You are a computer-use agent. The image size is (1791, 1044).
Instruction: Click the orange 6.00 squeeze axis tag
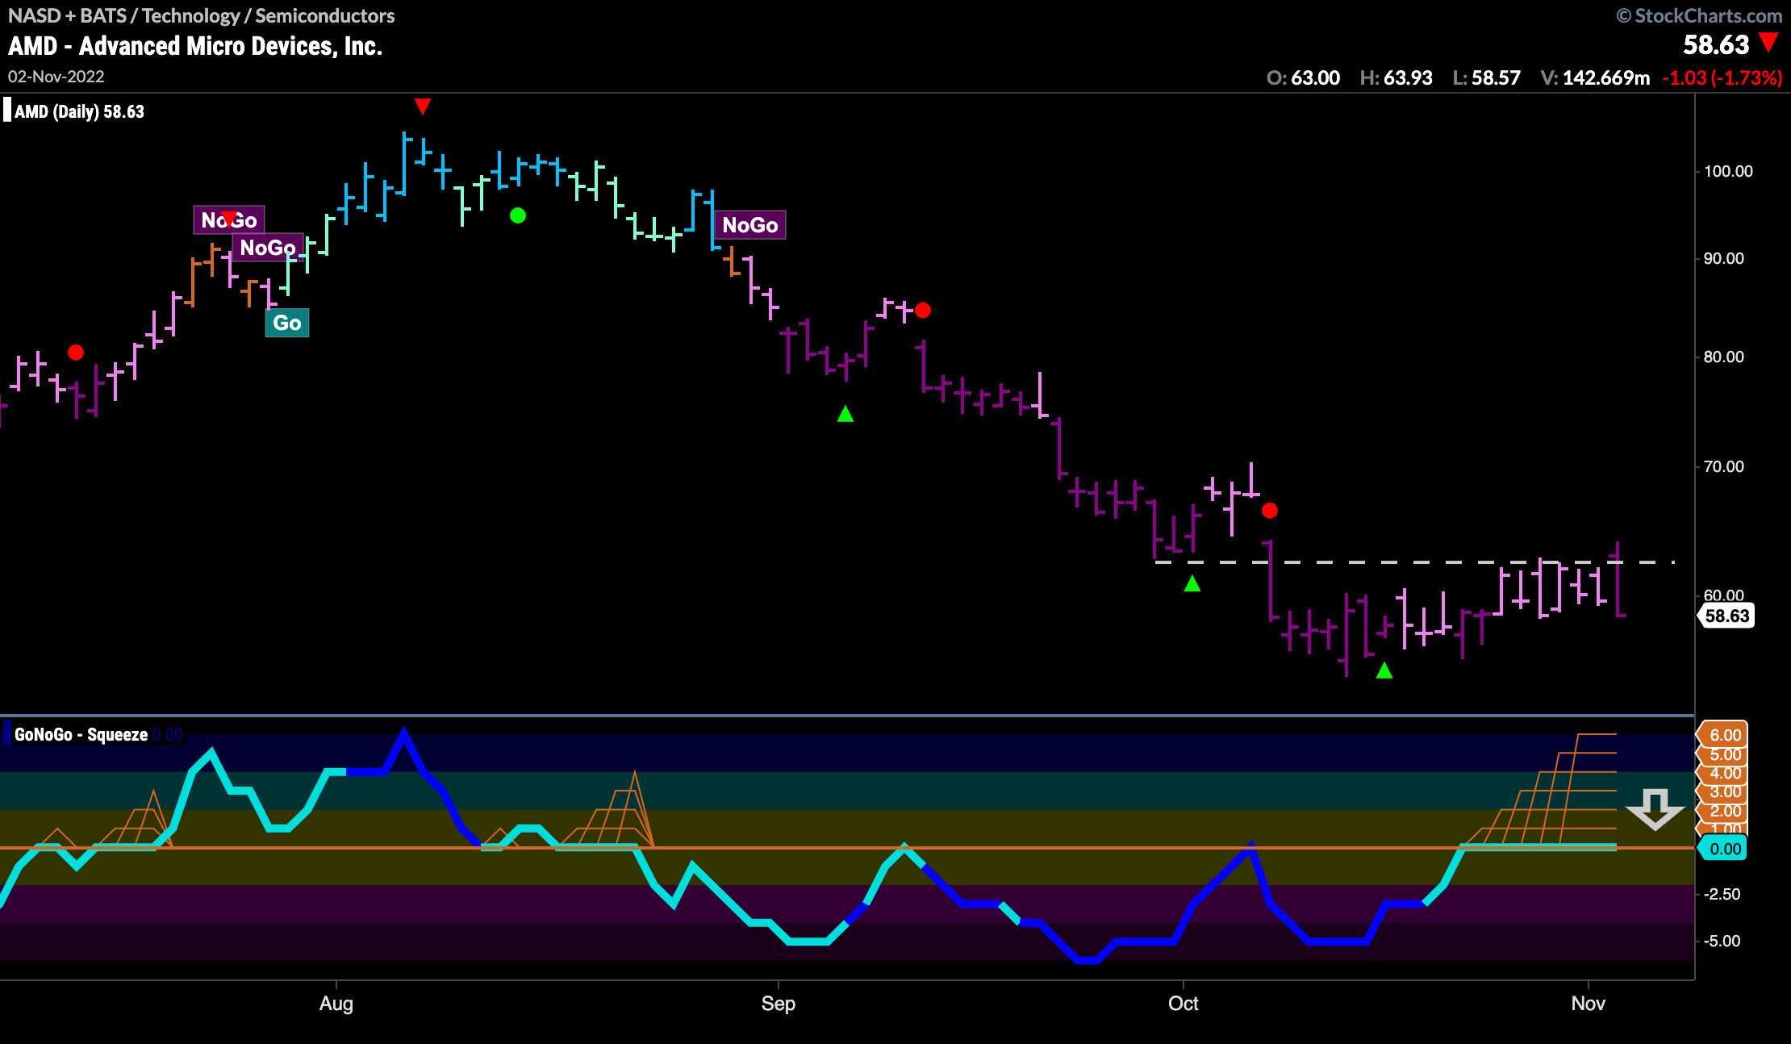click(x=1723, y=734)
